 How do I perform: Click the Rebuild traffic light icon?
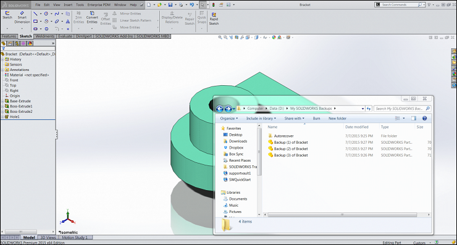(x=213, y=5)
